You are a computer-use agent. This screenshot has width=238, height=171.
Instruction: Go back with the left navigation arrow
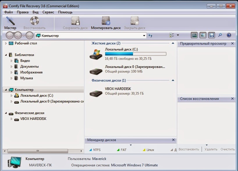10,35
